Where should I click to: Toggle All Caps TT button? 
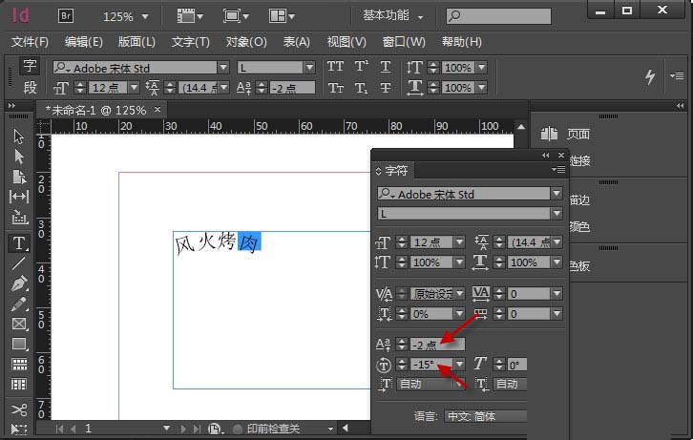click(335, 67)
